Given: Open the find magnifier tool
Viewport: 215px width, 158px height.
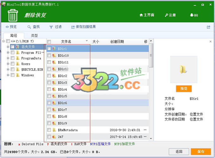Looking at the screenshot, I should tap(34, 27).
